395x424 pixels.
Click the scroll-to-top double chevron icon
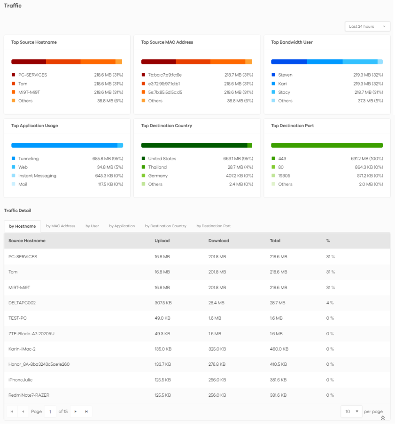(382, 418)
